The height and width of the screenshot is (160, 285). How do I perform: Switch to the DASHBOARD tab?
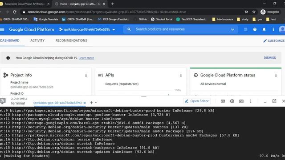tap(10, 40)
